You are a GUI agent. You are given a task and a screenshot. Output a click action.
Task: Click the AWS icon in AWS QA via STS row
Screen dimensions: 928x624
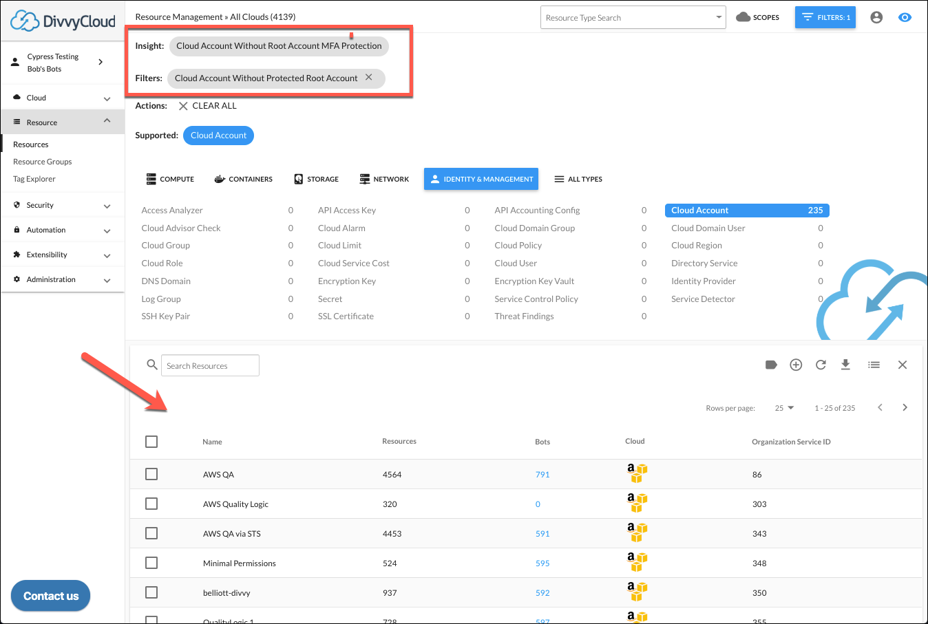[x=637, y=532]
